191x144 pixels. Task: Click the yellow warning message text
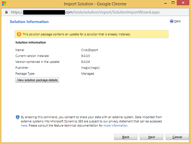click(x=76, y=34)
